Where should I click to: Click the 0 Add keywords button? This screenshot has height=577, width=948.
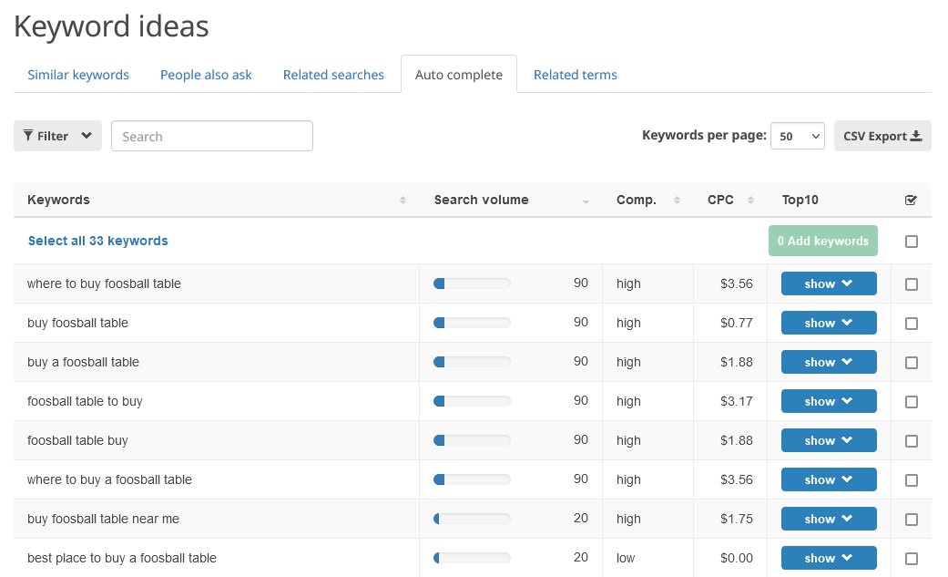[x=823, y=241]
